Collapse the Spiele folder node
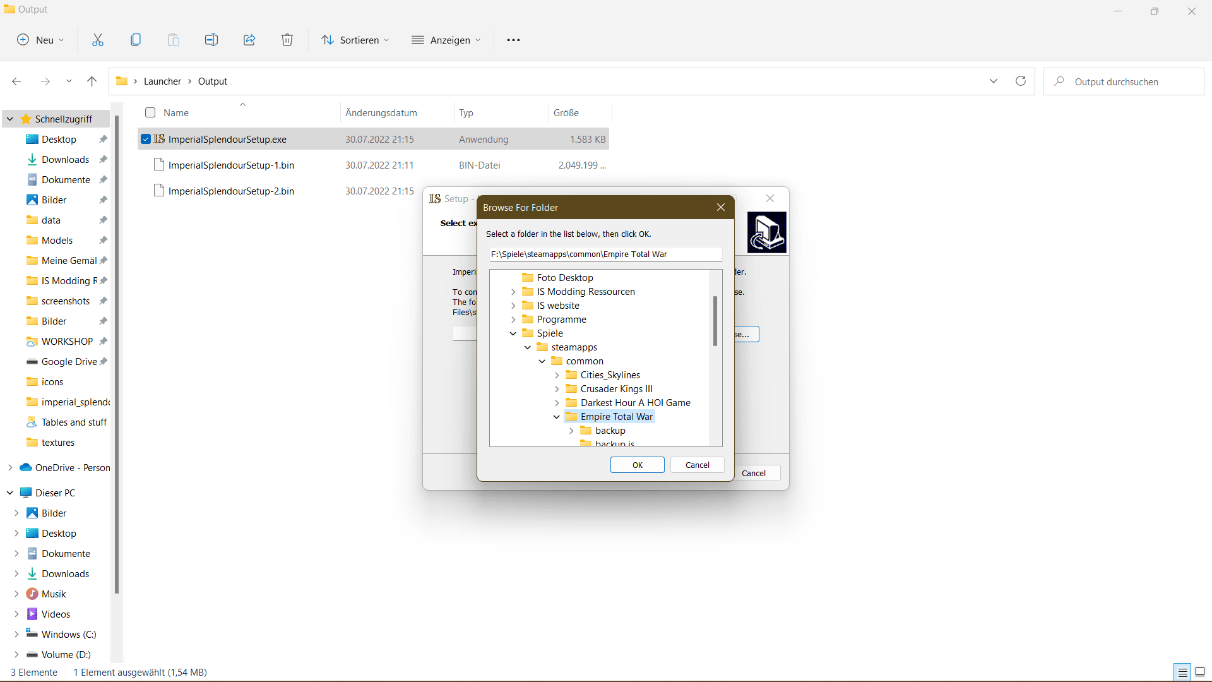This screenshot has height=682, width=1212. coord(513,333)
